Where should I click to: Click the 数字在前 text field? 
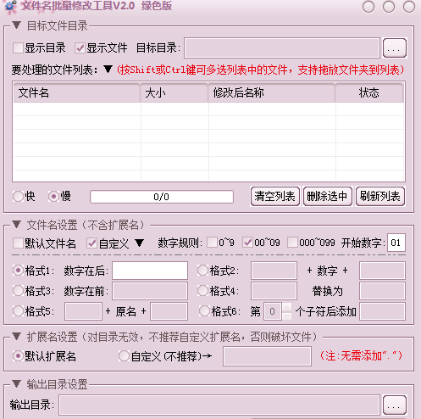point(150,291)
